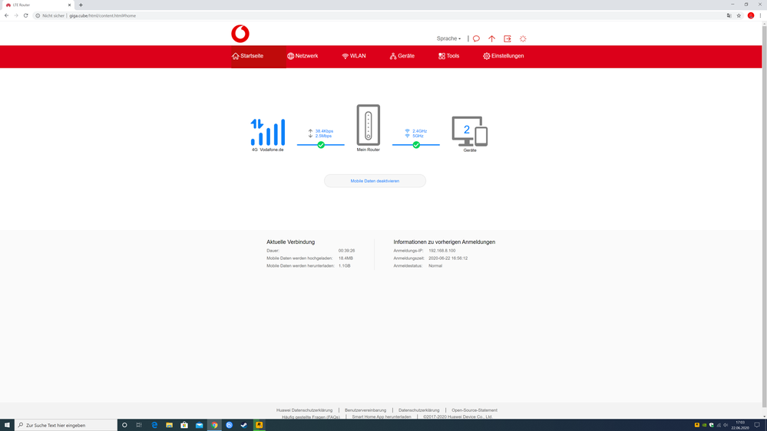Open the Open-Source-Statement link

[x=474, y=410]
